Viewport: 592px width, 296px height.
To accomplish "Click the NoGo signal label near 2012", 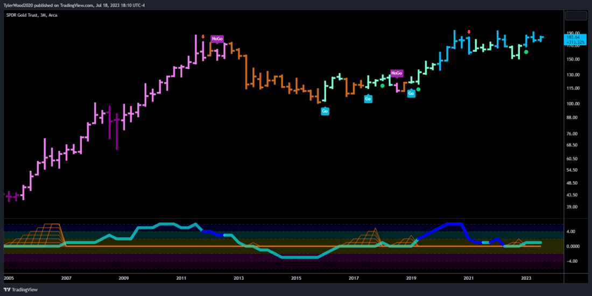I will click(x=217, y=39).
